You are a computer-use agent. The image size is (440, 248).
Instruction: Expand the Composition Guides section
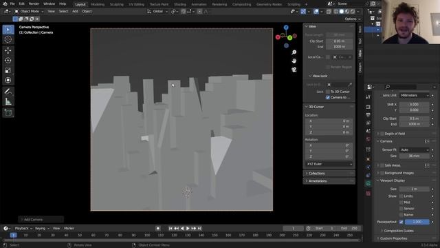coord(398,231)
